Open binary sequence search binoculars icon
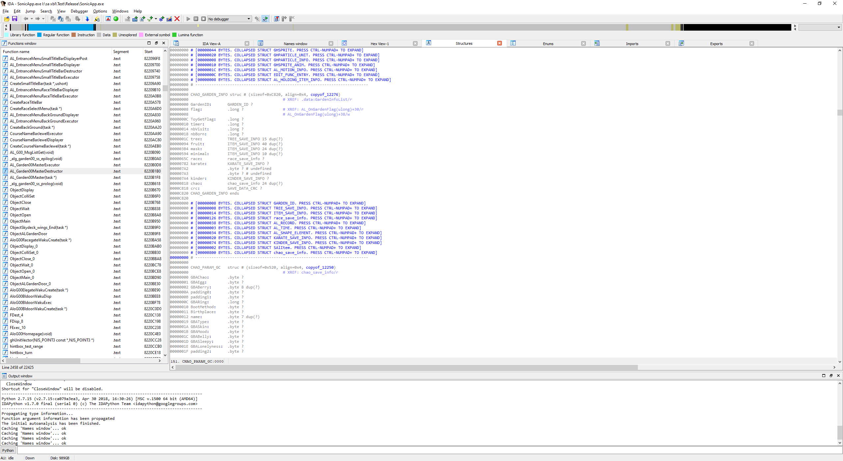Image resolution: width=843 pixels, height=461 pixels. point(68,19)
